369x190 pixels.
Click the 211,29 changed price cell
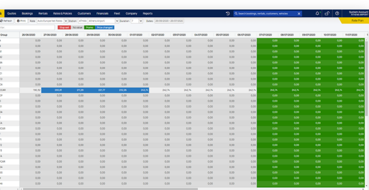pos(74,90)
